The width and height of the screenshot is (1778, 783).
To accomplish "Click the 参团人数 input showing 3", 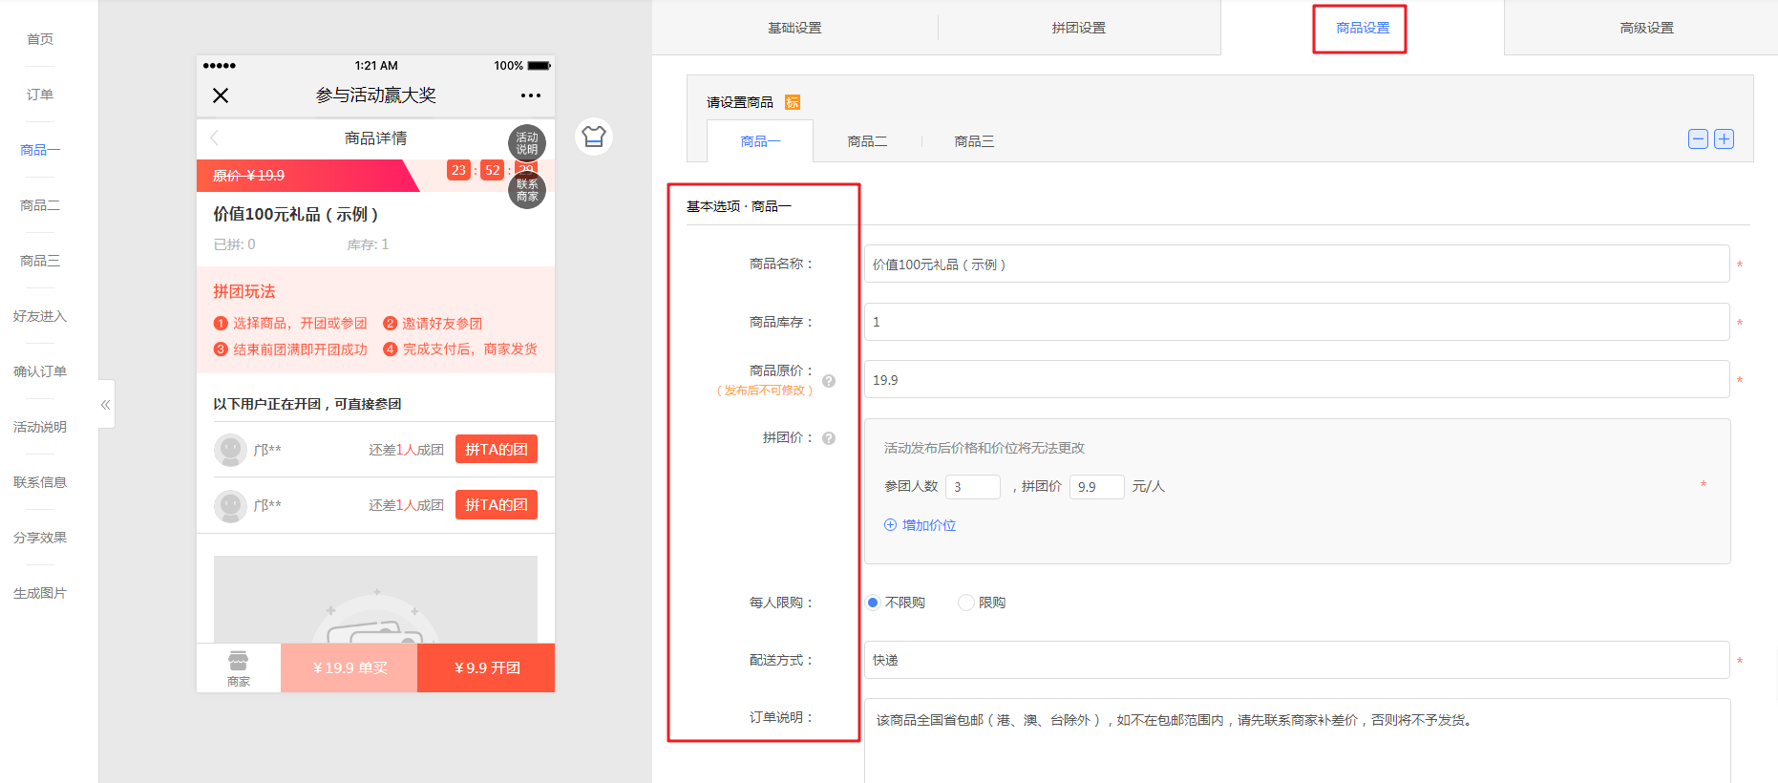I will (x=972, y=487).
